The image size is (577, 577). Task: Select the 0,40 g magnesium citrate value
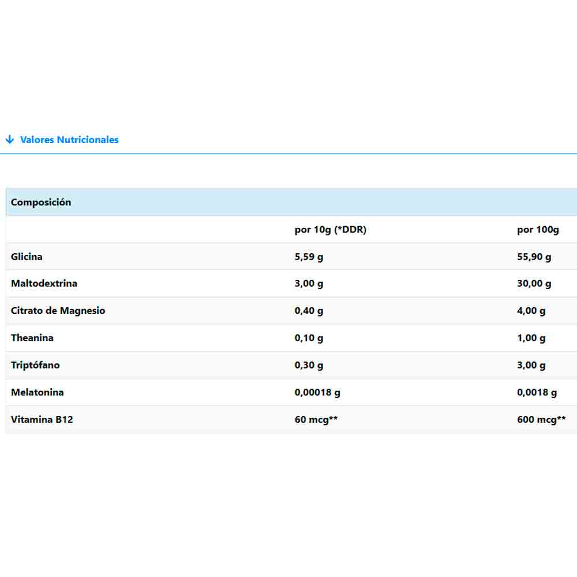tap(309, 310)
